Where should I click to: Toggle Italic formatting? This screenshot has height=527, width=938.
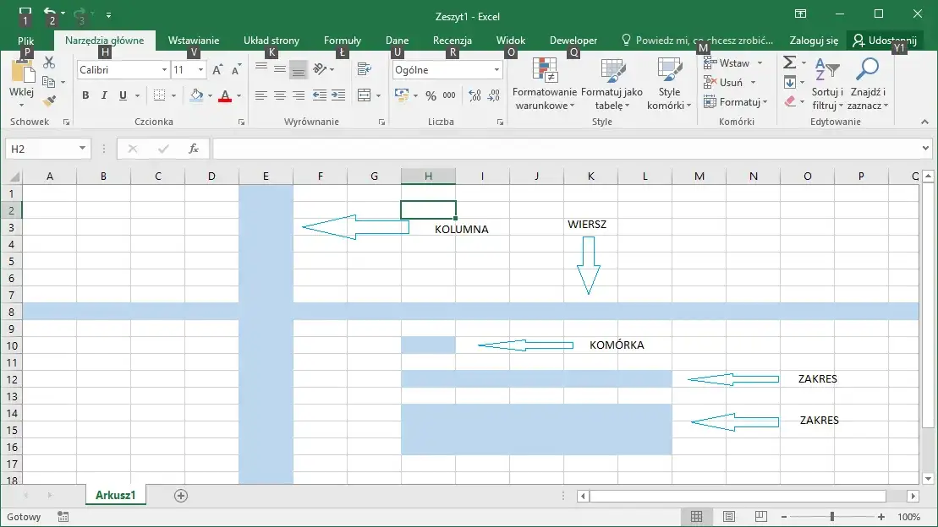[x=104, y=95]
